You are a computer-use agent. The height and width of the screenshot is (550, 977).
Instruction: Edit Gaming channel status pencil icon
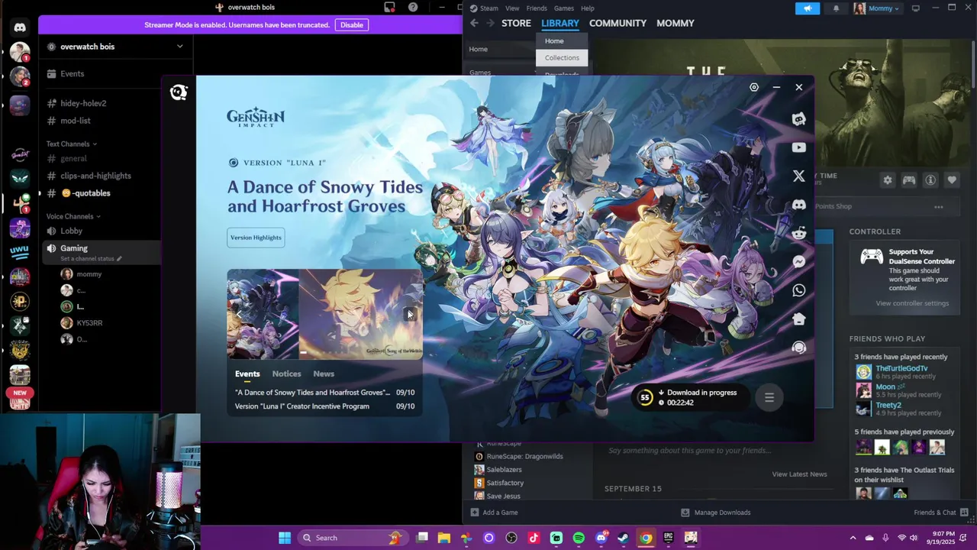(119, 259)
